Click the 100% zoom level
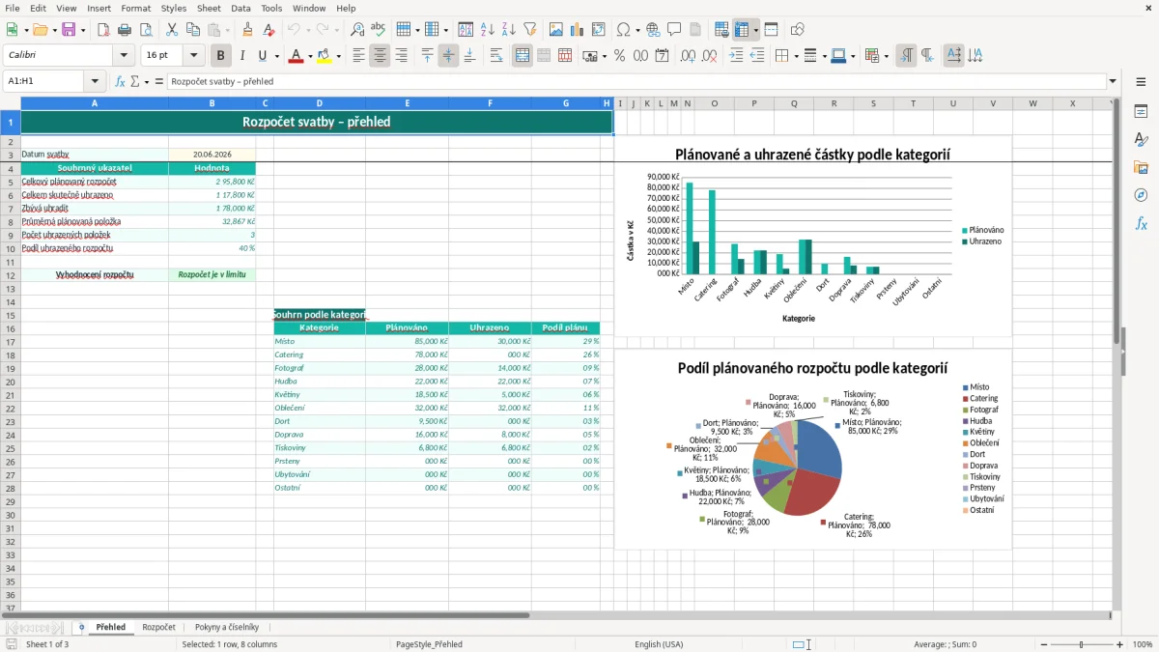Image resolution: width=1159 pixels, height=652 pixels. pos(1143,644)
